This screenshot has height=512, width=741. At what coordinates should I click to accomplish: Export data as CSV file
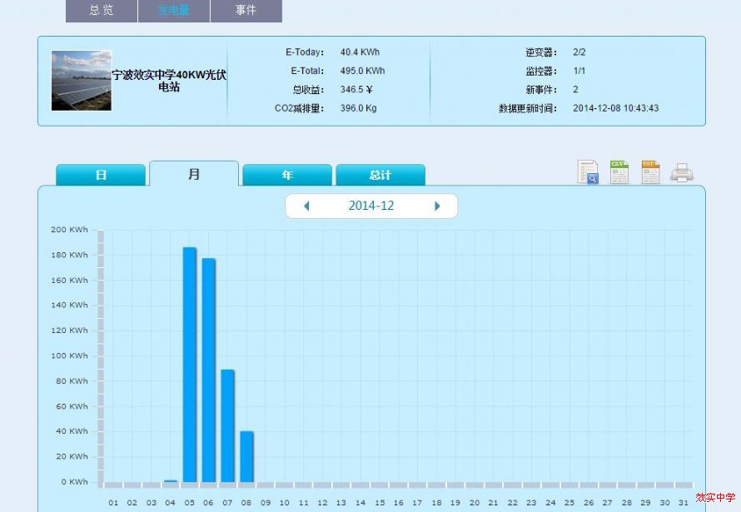pos(619,172)
